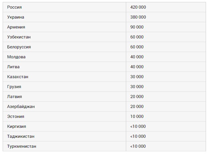Select the 380 000 value
The image size is (208, 154).
[x=138, y=17]
